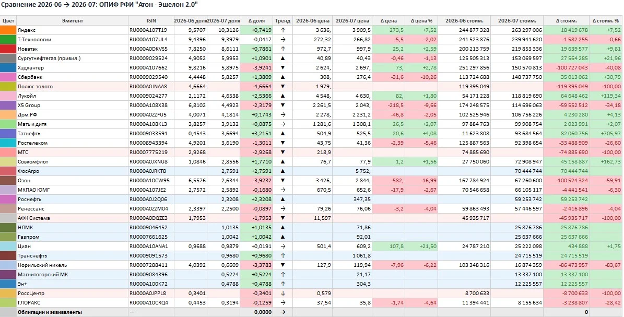
Task: Click the Δ цена % column header
Action: pos(421,21)
